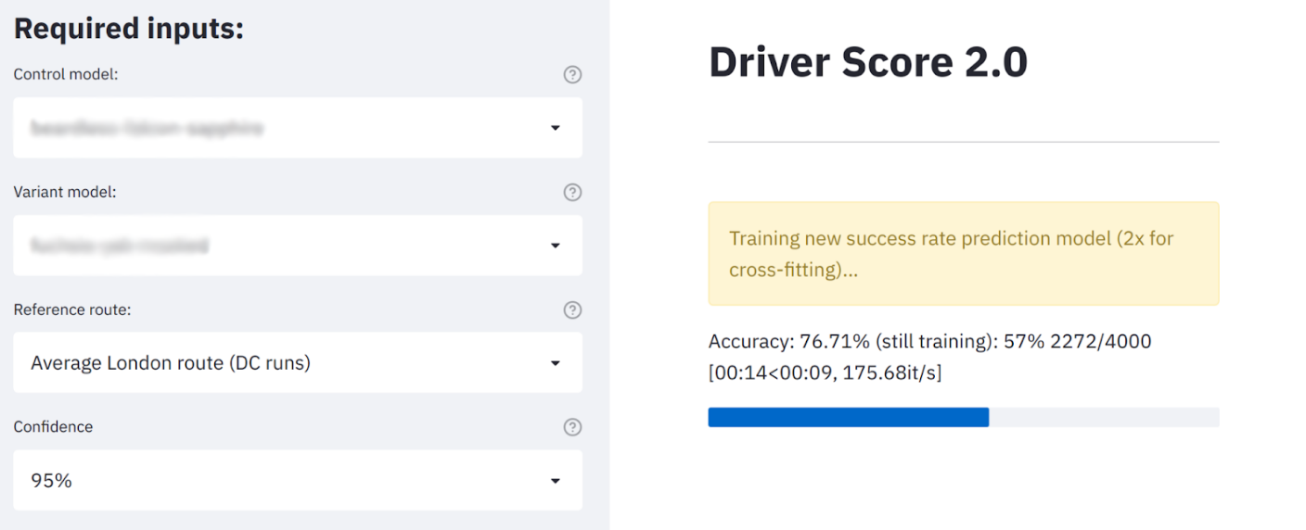Expand the Variant model dropdown arrow
This screenshot has width=1306, height=530.
coord(556,246)
